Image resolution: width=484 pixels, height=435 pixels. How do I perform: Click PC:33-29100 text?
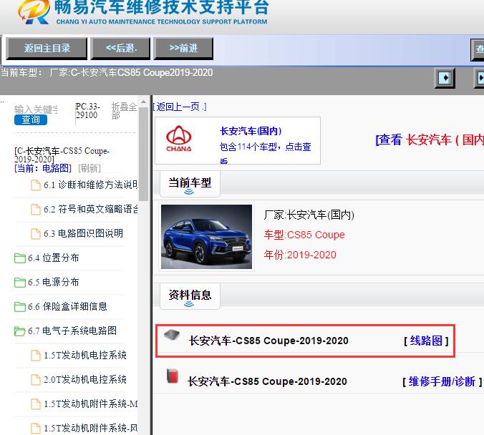tap(87, 111)
